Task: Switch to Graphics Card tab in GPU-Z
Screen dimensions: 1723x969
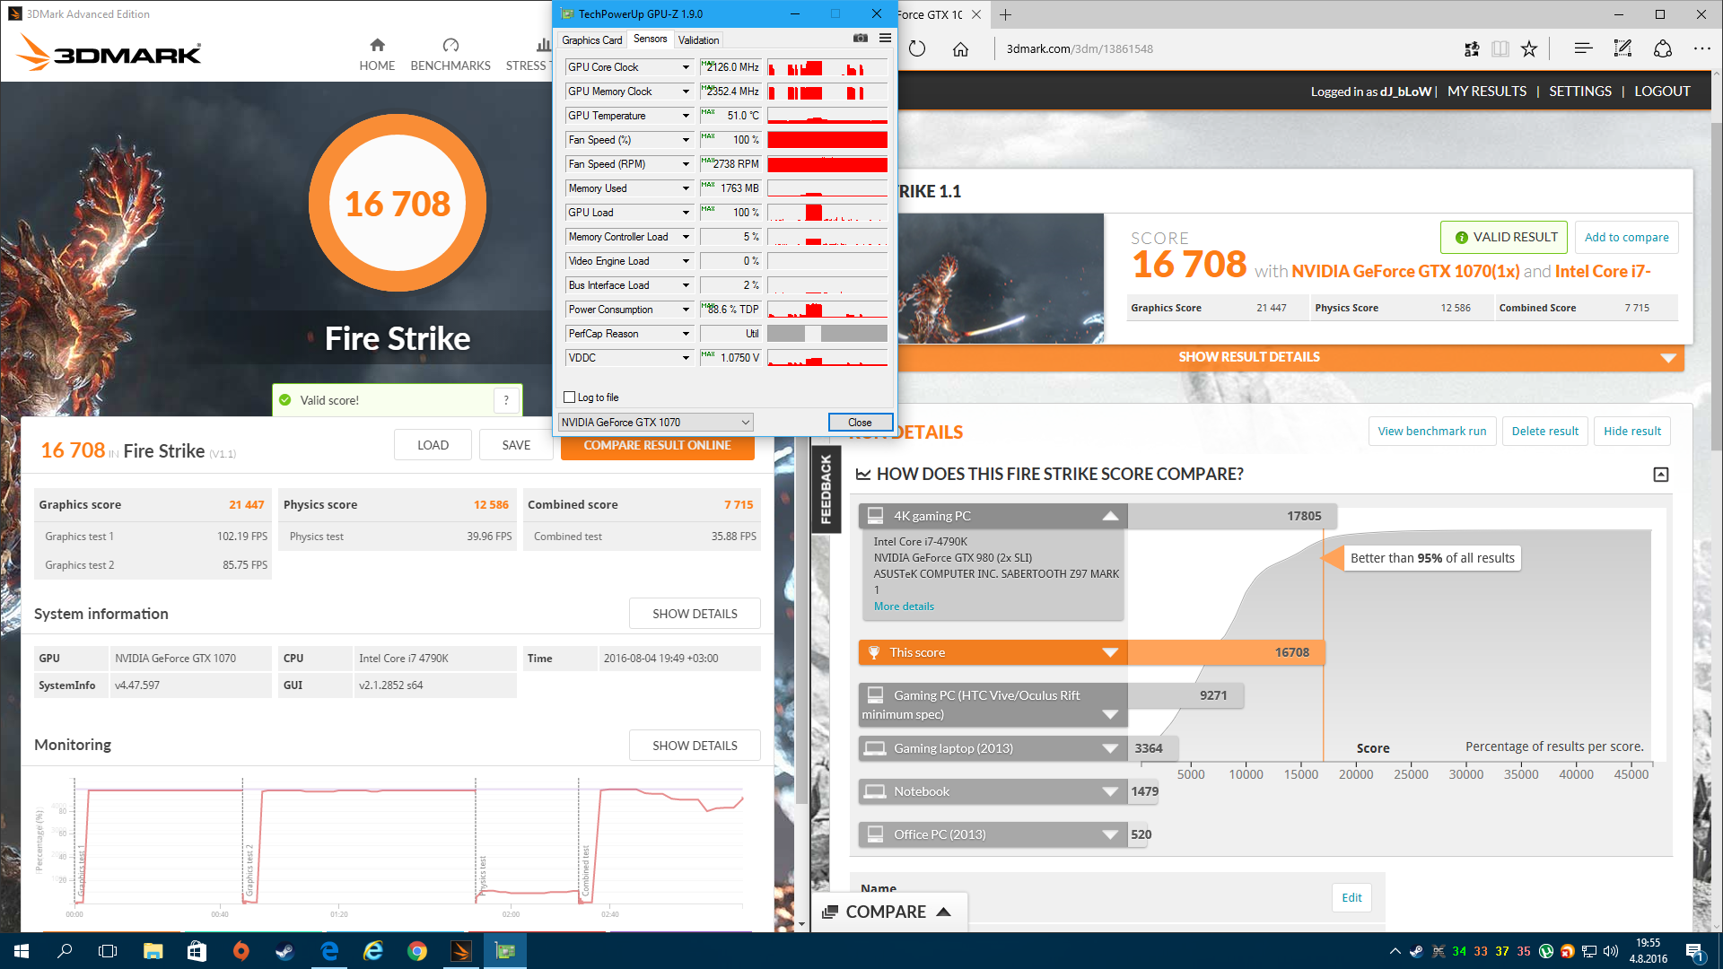Action: pos(591,40)
